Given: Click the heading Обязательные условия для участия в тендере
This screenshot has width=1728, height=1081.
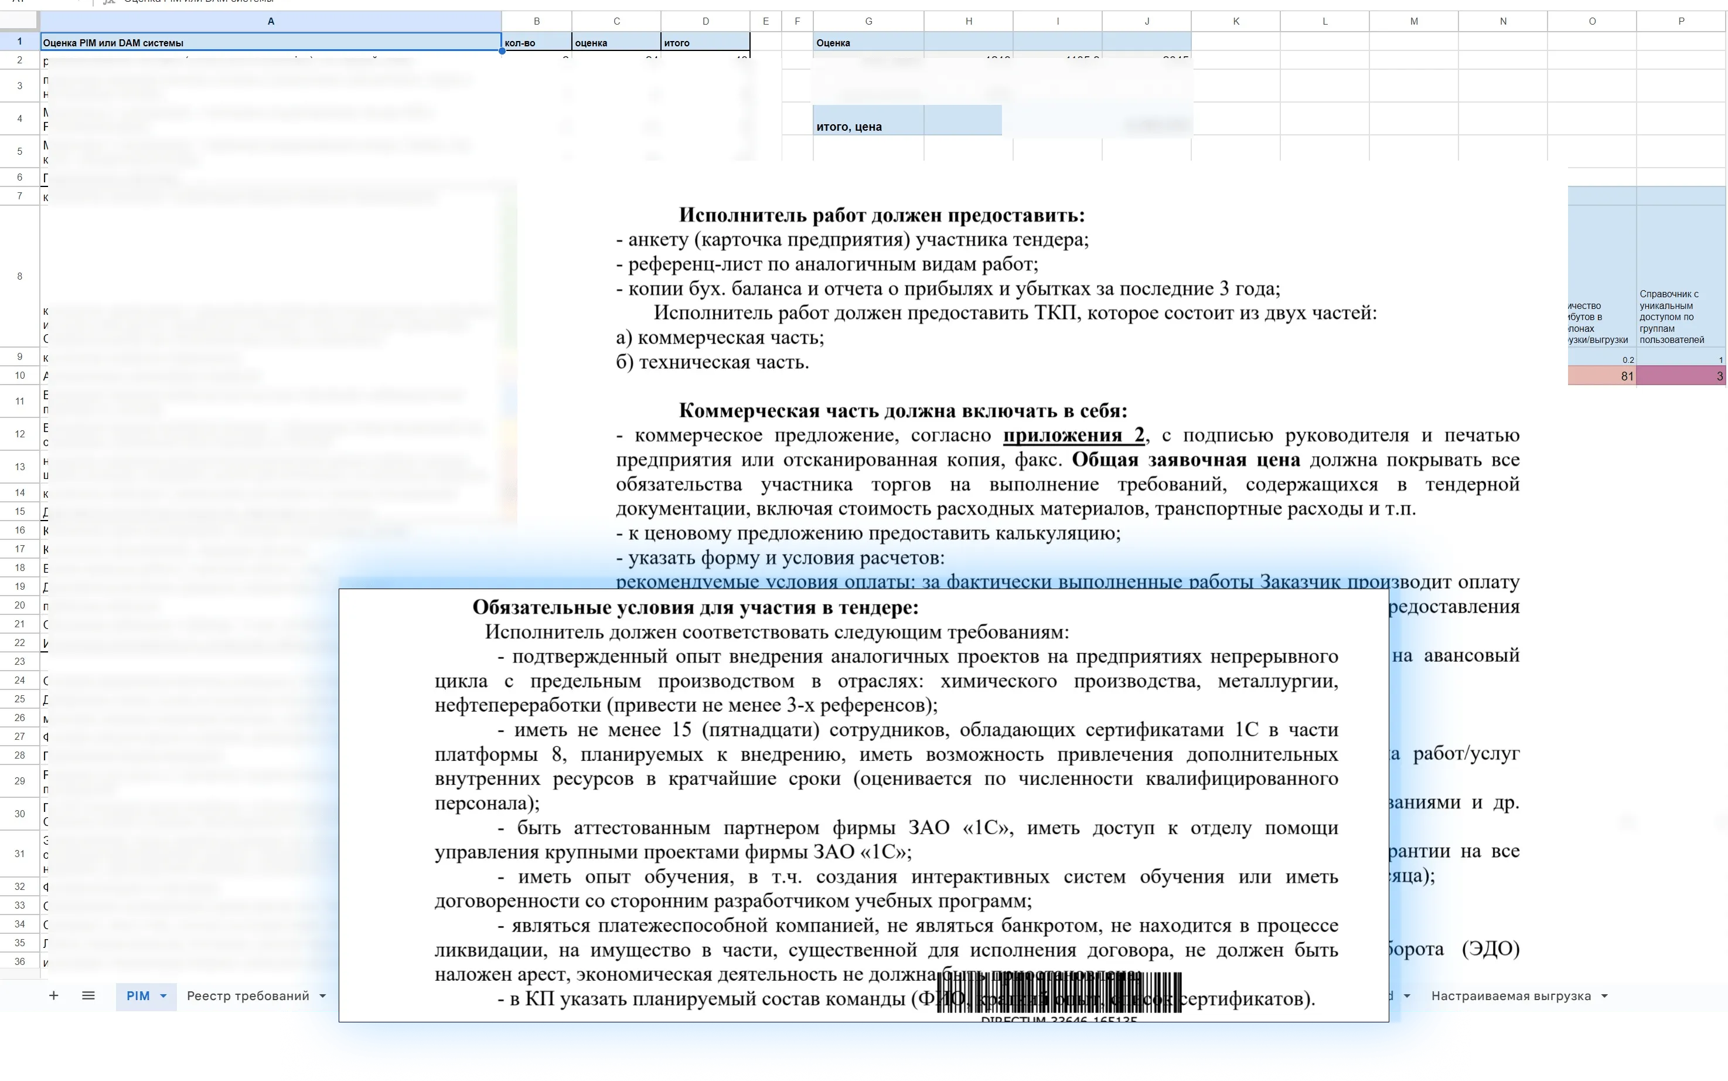Looking at the screenshot, I should click(696, 608).
